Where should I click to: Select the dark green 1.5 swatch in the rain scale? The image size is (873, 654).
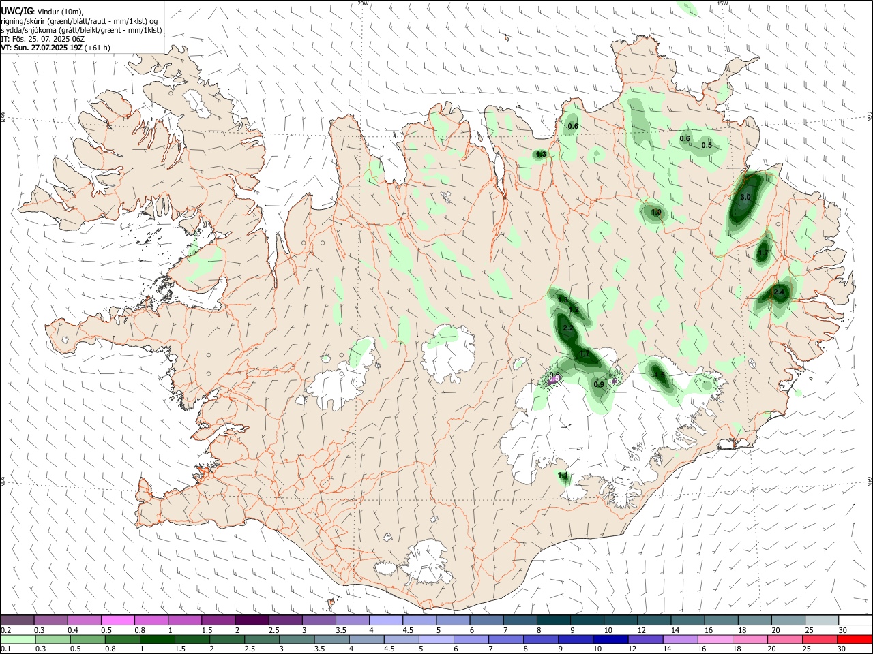click(x=193, y=640)
